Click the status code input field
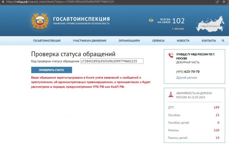This screenshot has height=144, width=229. tap(112, 61)
